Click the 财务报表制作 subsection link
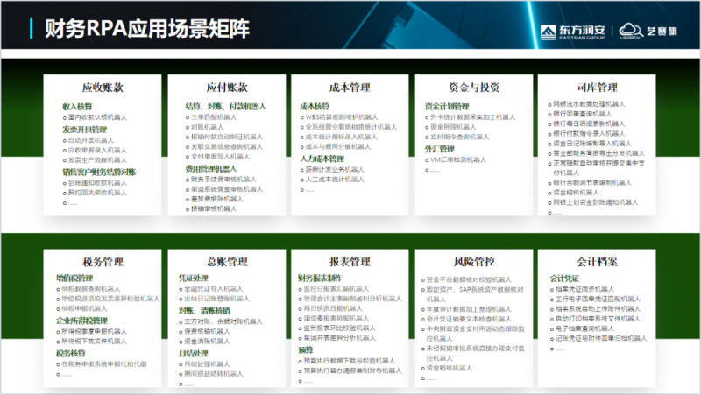 323,278
